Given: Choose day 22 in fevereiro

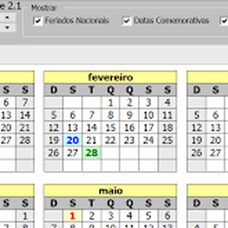Looking at the screenshot, I should pos(111,140).
